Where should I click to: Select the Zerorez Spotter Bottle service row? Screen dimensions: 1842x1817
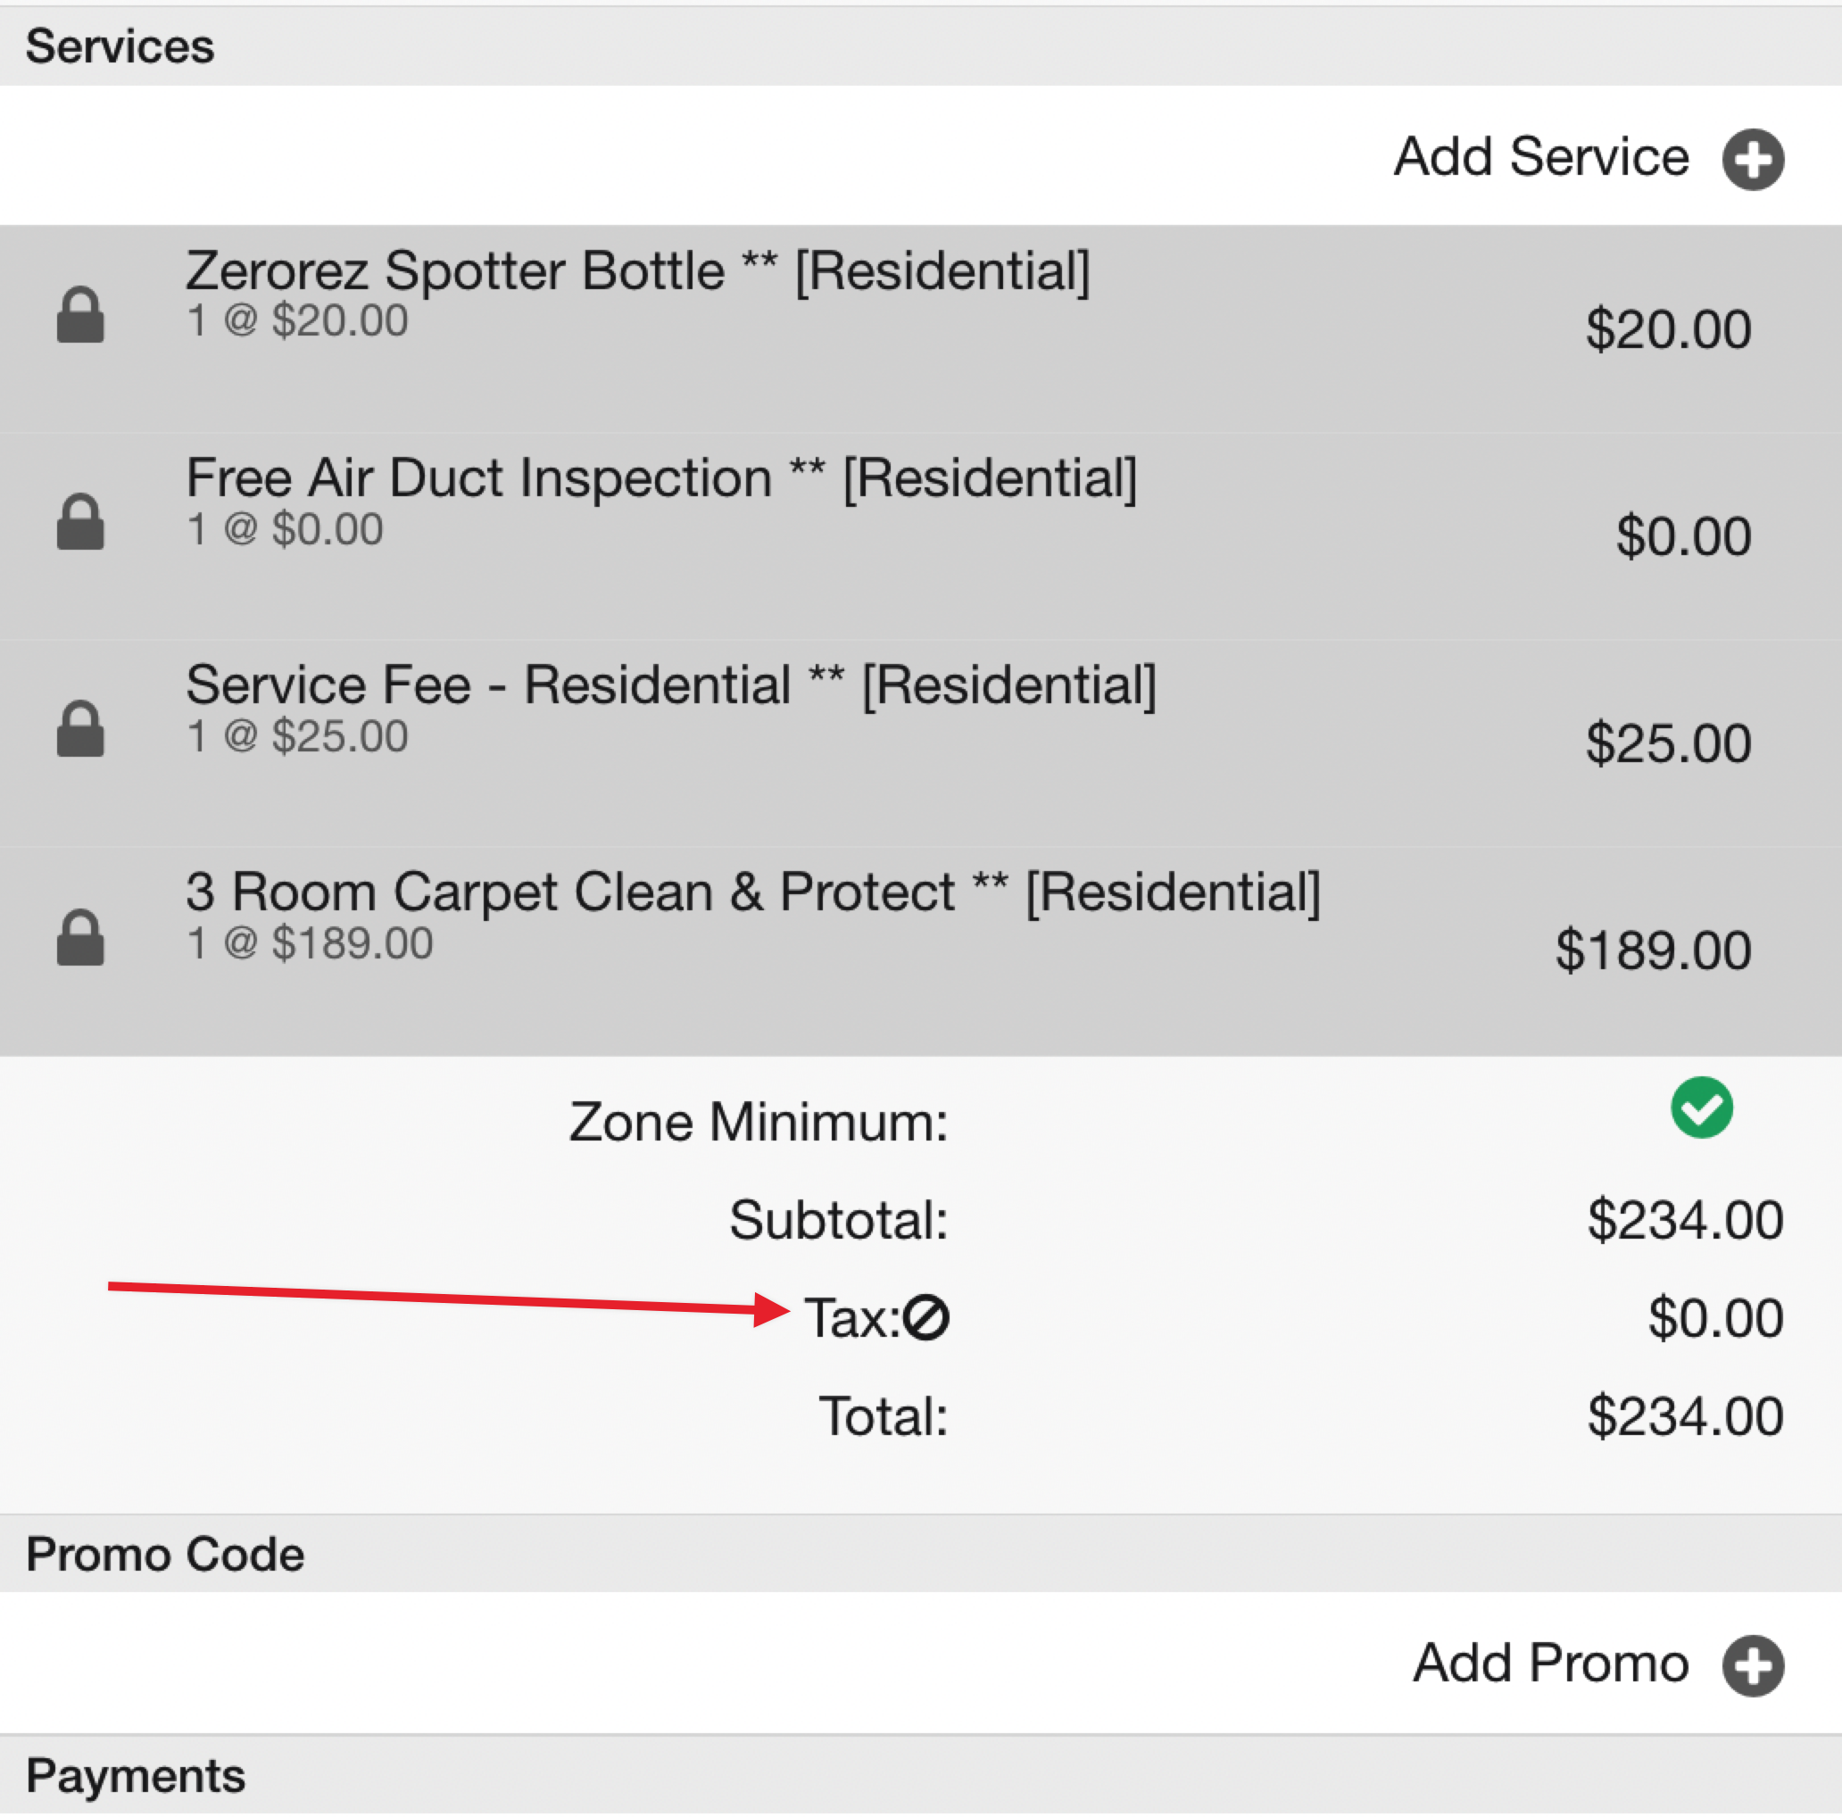click(921, 329)
